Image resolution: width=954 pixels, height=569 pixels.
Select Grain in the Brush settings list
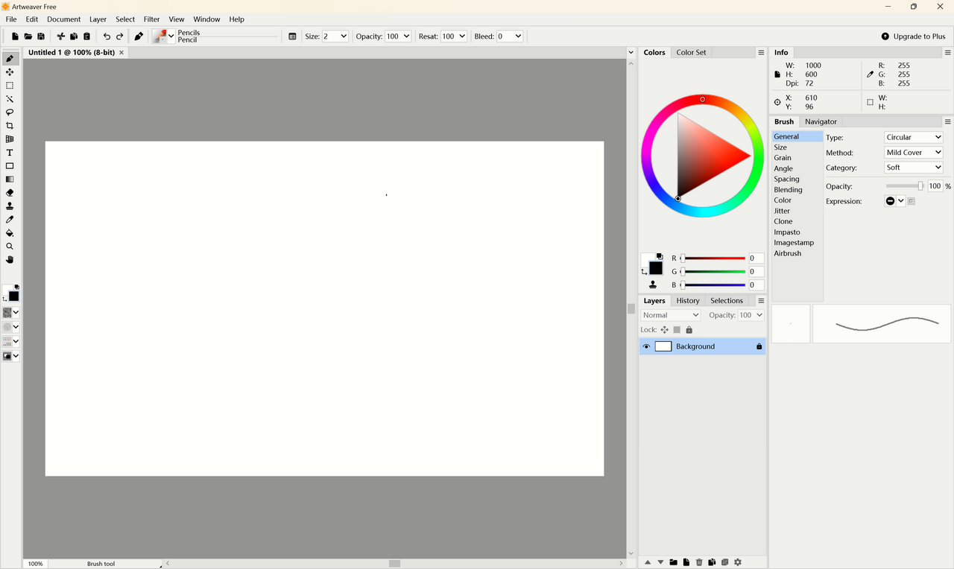pos(783,157)
